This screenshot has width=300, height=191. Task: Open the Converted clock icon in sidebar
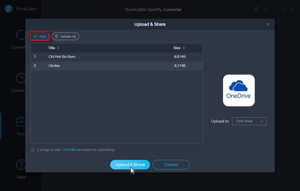click(x=21, y=78)
